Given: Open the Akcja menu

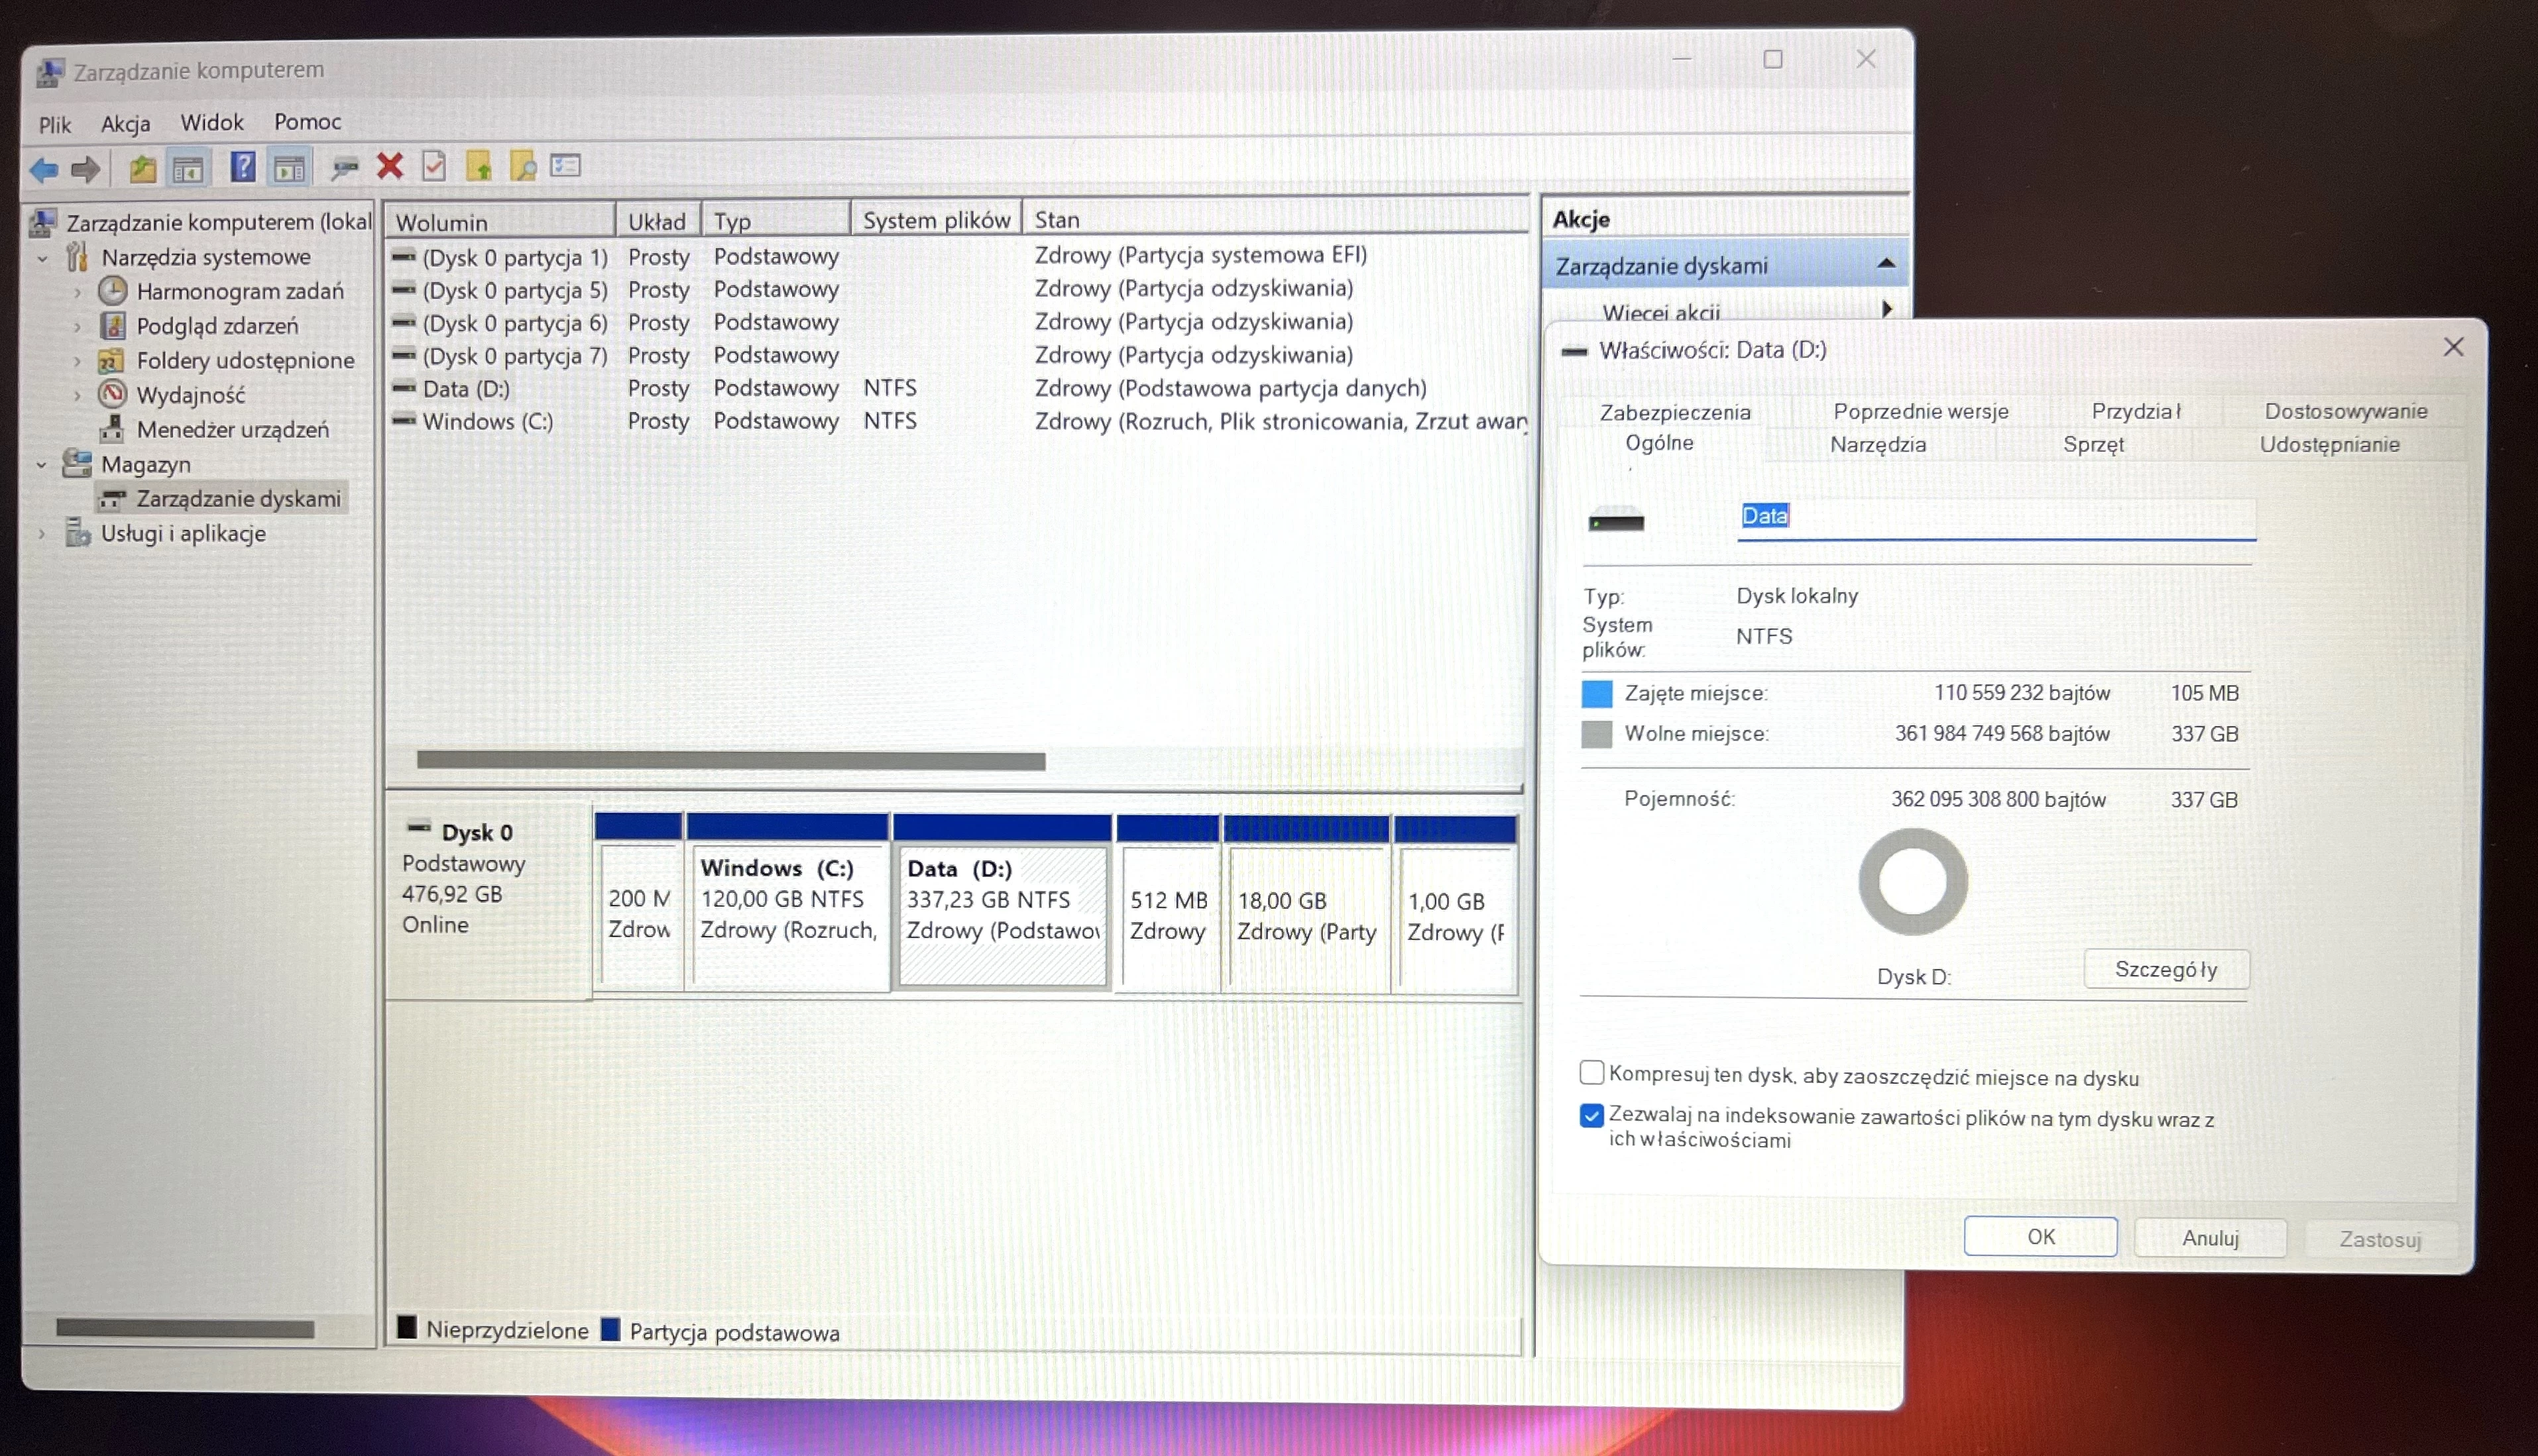Looking at the screenshot, I should pyautogui.click(x=125, y=122).
